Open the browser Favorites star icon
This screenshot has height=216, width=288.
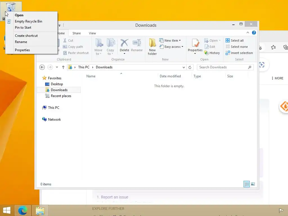tap(273, 47)
